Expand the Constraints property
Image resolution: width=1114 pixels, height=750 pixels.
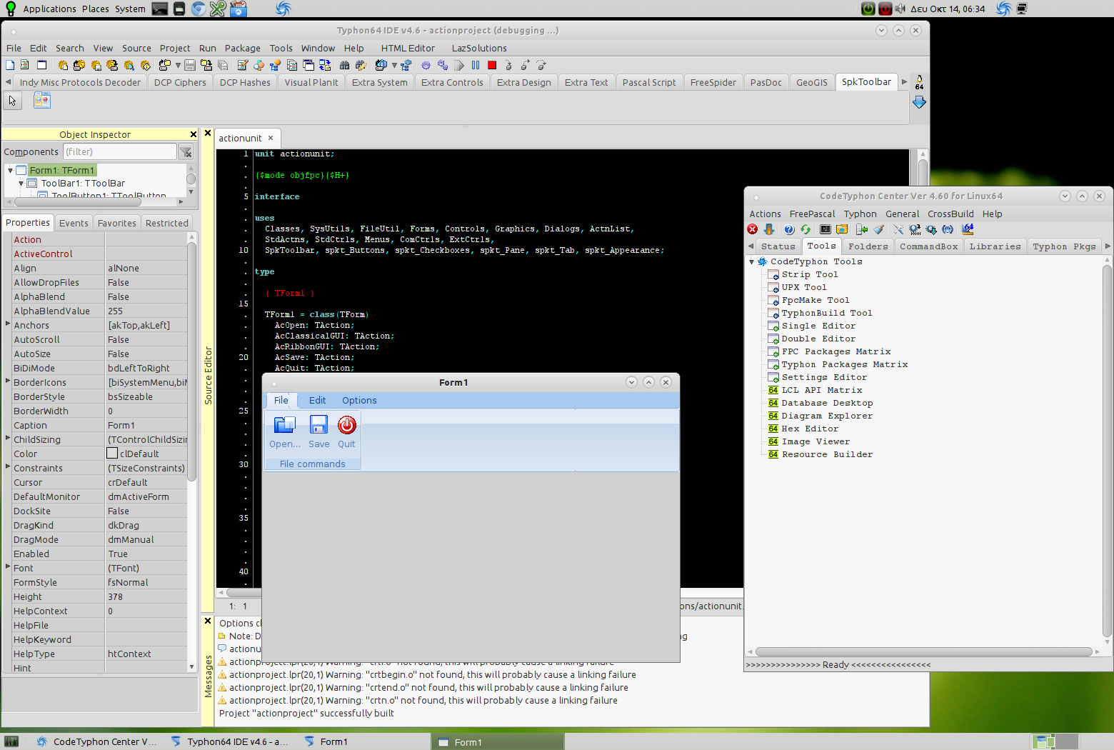coord(8,467)
